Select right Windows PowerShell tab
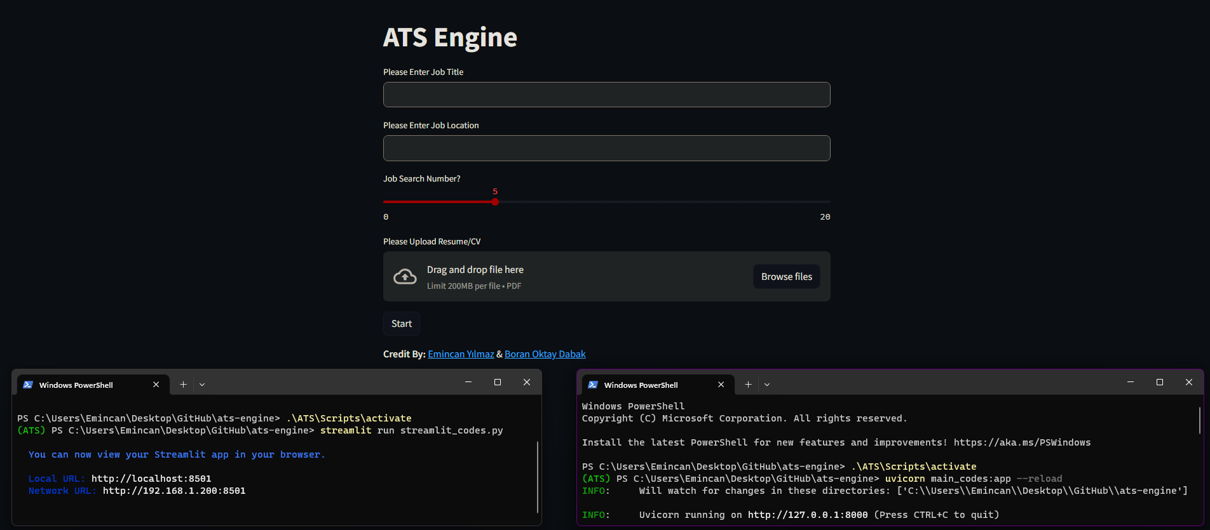Viewport: 1210px width, 530px height. pyautogui.click(x=657, y=385)
